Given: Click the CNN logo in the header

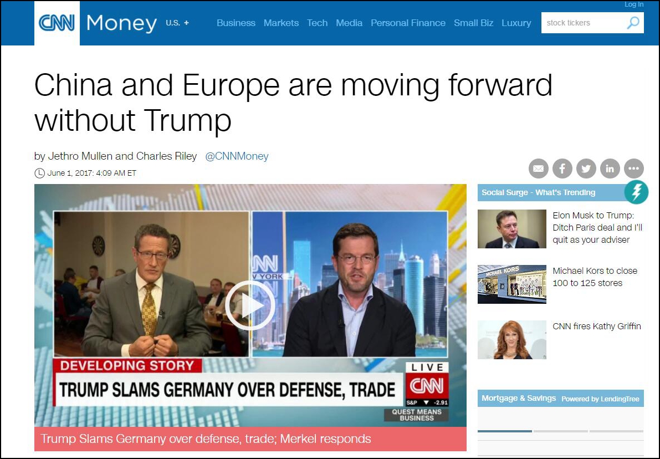Looking at the screenshot, I should coord(57,23).
